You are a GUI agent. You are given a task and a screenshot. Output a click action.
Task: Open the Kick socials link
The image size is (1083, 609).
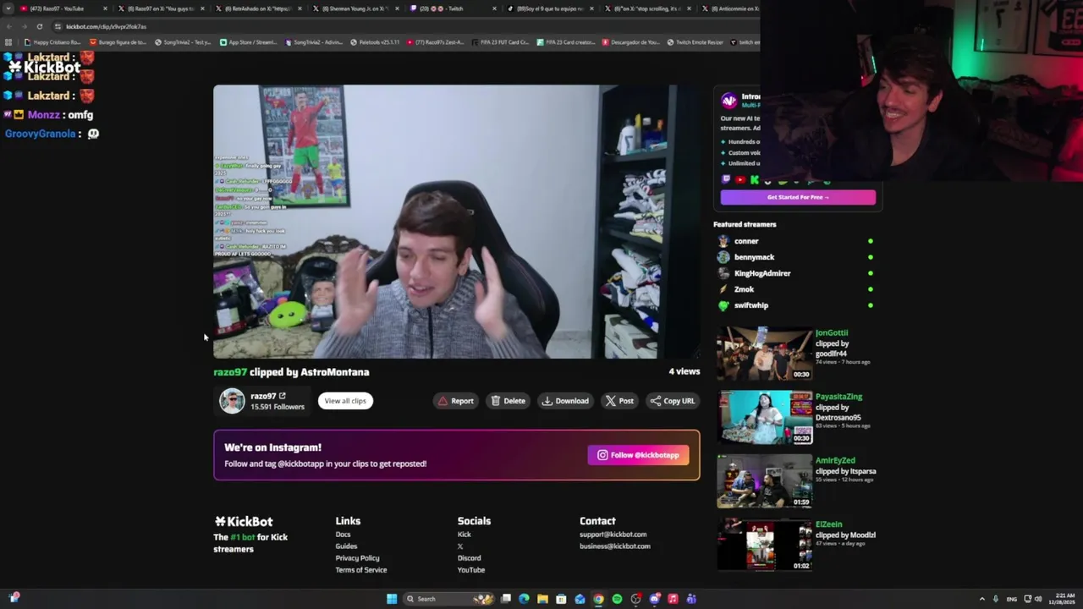click(x=465, y=535)
